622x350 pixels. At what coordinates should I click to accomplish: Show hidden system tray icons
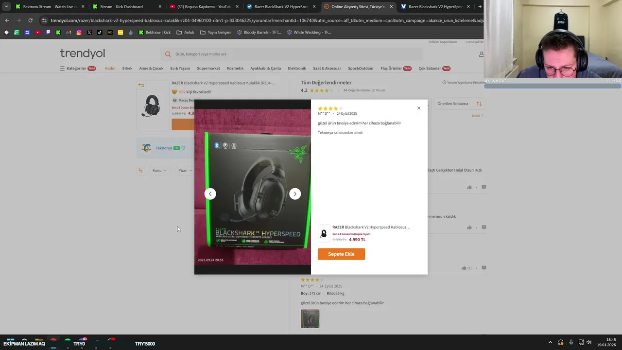pyautogui.click(x=550, y=342)
